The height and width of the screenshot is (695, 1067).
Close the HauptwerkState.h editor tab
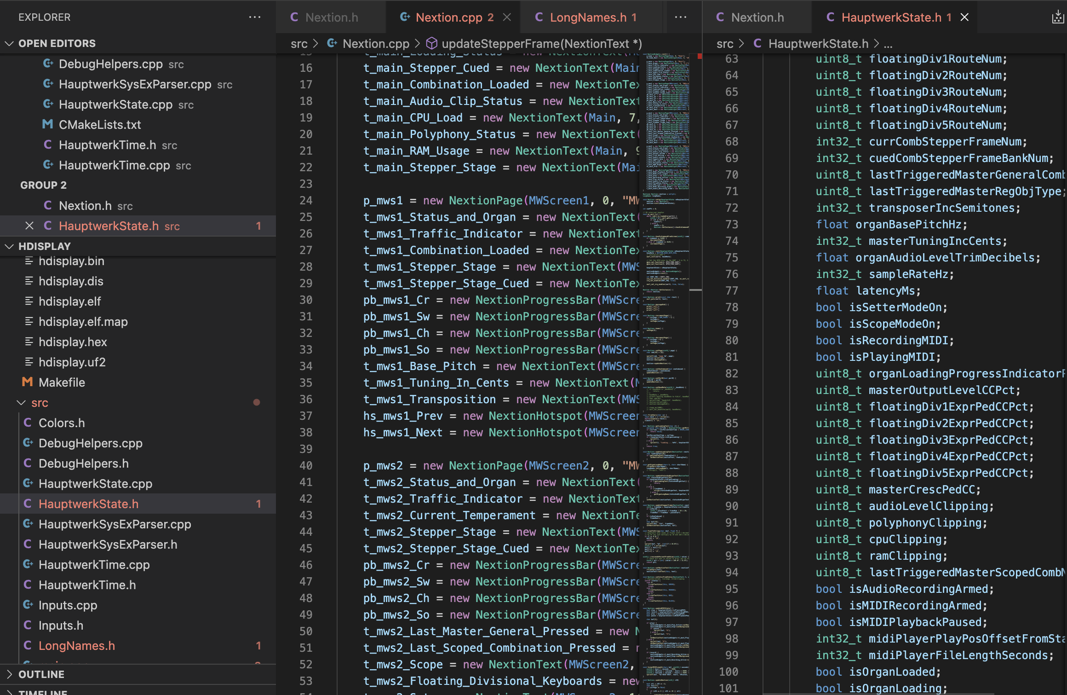[x=964, y=17]
